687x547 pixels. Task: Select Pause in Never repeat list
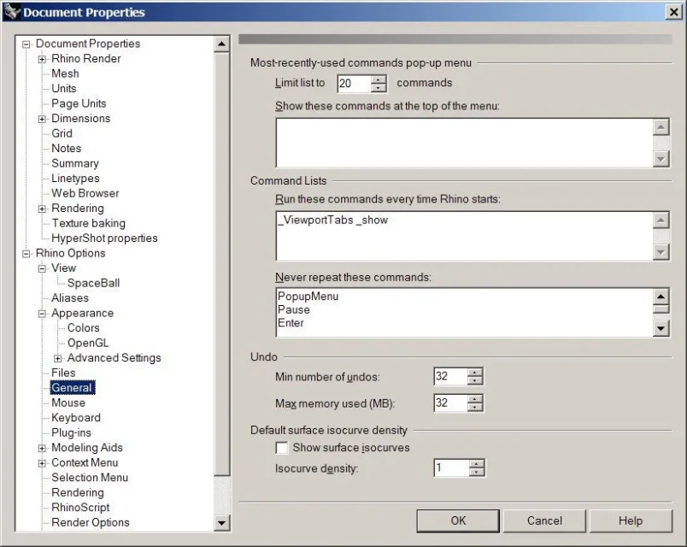tap(294, 309)
